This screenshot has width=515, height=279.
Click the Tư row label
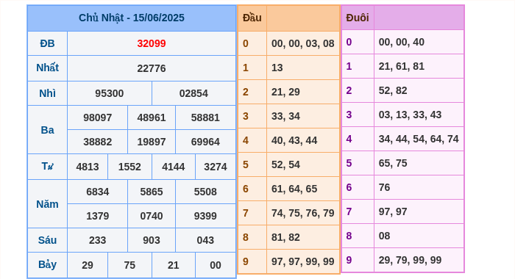pyautogui.click(x=47, y=167)
